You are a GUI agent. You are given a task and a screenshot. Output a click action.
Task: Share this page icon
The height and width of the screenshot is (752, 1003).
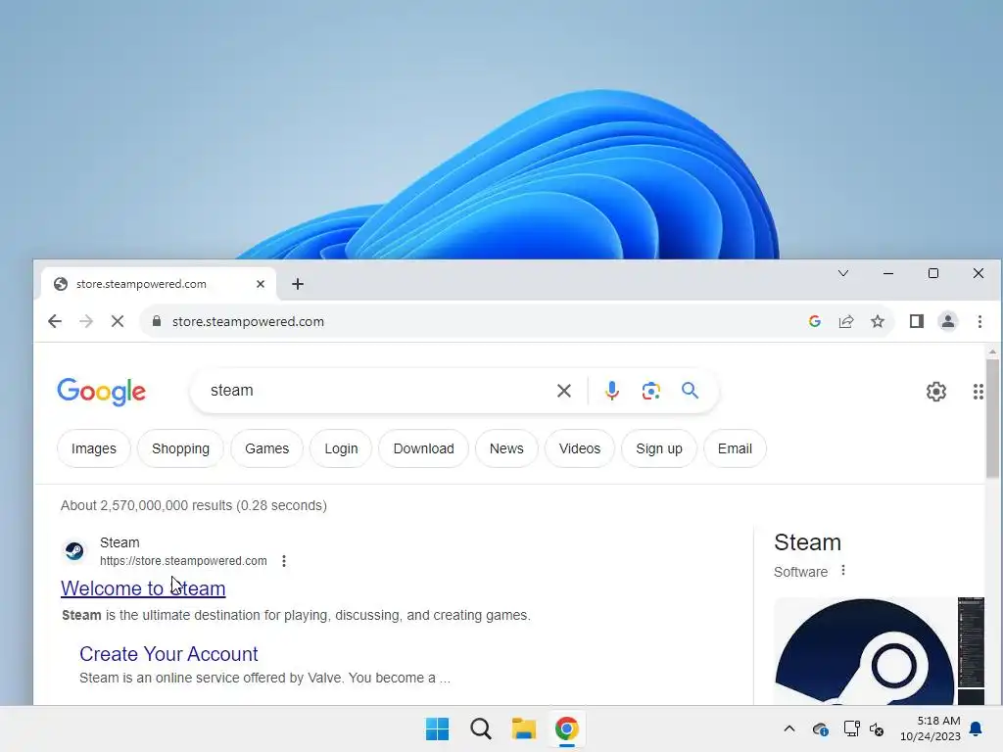click(x=846, y=321)
